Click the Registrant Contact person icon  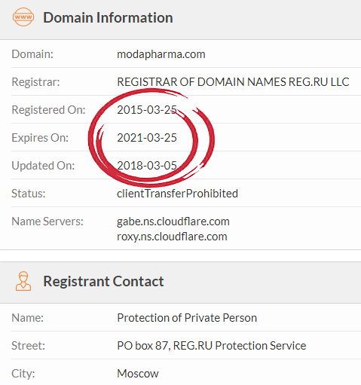pos(23,281)
